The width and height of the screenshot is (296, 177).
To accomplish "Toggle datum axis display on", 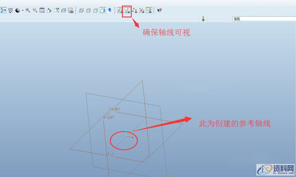I will tap(127, 10).
